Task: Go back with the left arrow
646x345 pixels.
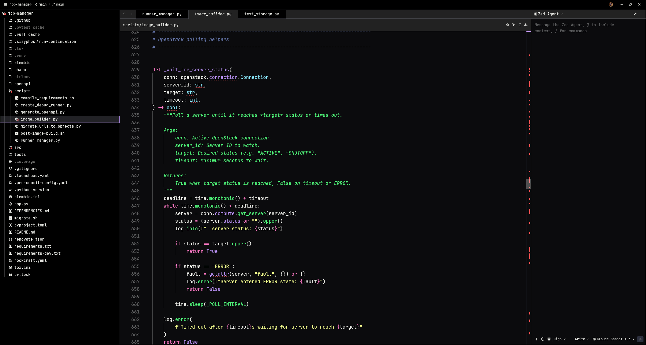Action: coord(124,14)
